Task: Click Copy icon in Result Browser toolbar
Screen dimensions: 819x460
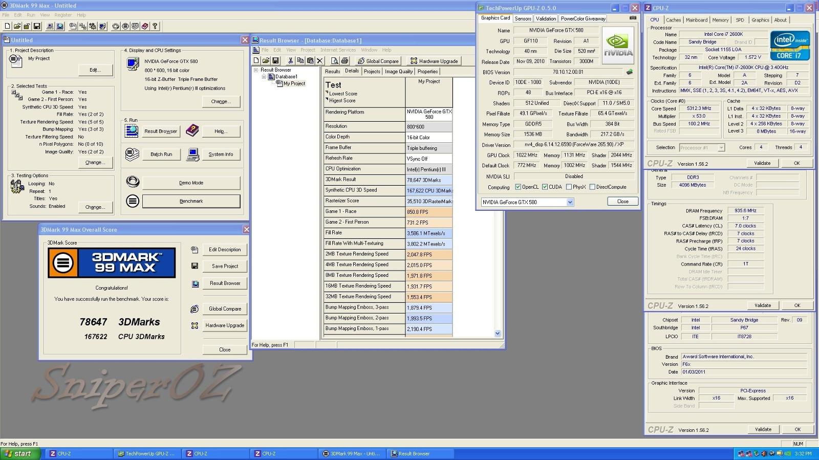Action: point(300,60)
